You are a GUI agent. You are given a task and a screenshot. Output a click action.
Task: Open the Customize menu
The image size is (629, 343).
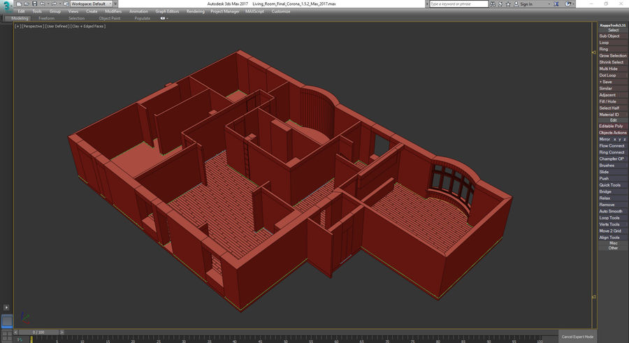click(281, 11)
